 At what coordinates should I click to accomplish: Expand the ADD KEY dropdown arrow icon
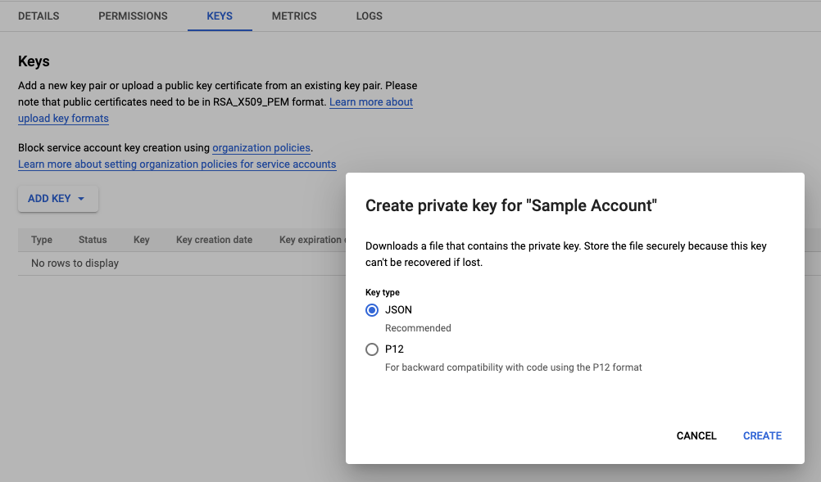tap(81, 199)
